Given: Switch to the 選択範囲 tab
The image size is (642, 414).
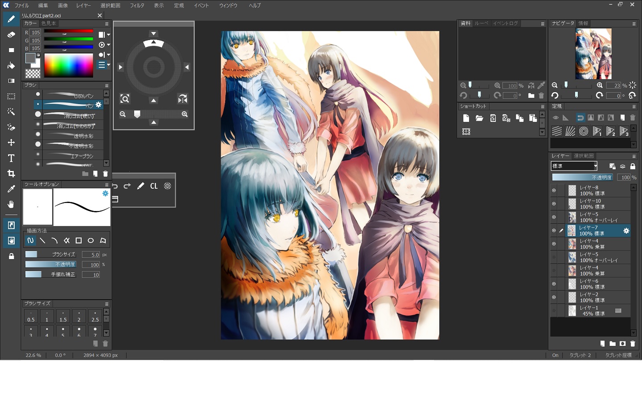Looking at the screenshot, I should coord(584,156).
